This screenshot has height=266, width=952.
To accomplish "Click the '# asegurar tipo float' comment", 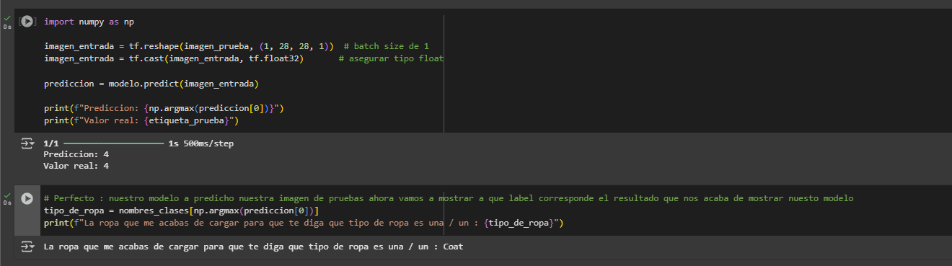I will coord(391,58).
